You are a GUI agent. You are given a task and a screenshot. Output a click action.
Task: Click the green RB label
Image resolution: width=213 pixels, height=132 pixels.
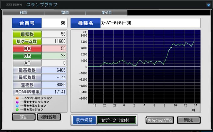(27, 56)
